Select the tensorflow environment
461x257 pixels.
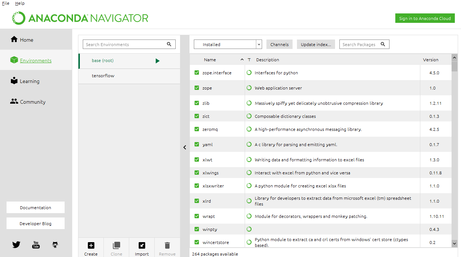(x=129, y=76)
